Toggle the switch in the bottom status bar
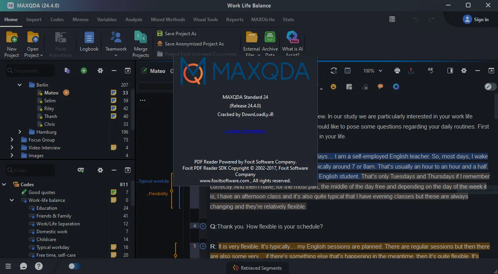Screen dimensions: 498x274 pyautogui.click(x=74, y=266)
